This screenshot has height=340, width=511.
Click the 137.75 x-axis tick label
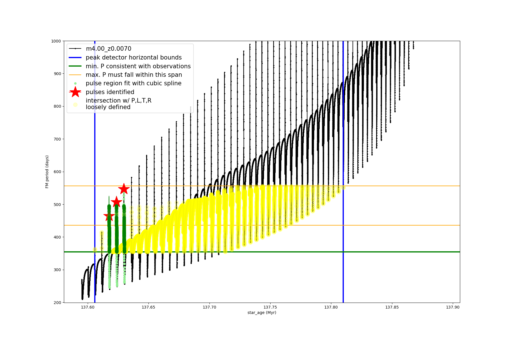tap(270, 307)
